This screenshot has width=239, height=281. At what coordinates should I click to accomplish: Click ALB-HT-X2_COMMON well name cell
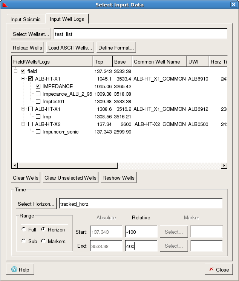160,124
